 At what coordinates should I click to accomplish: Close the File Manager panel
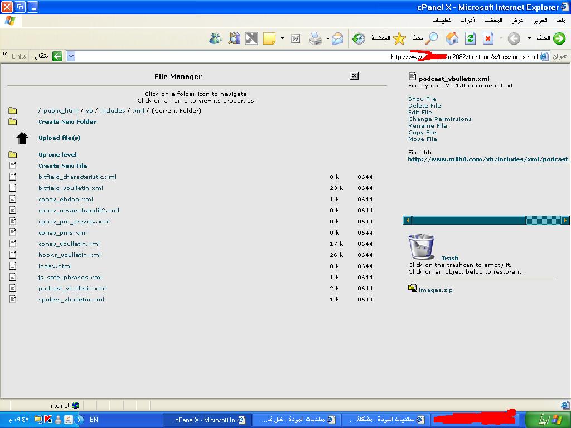354,76
